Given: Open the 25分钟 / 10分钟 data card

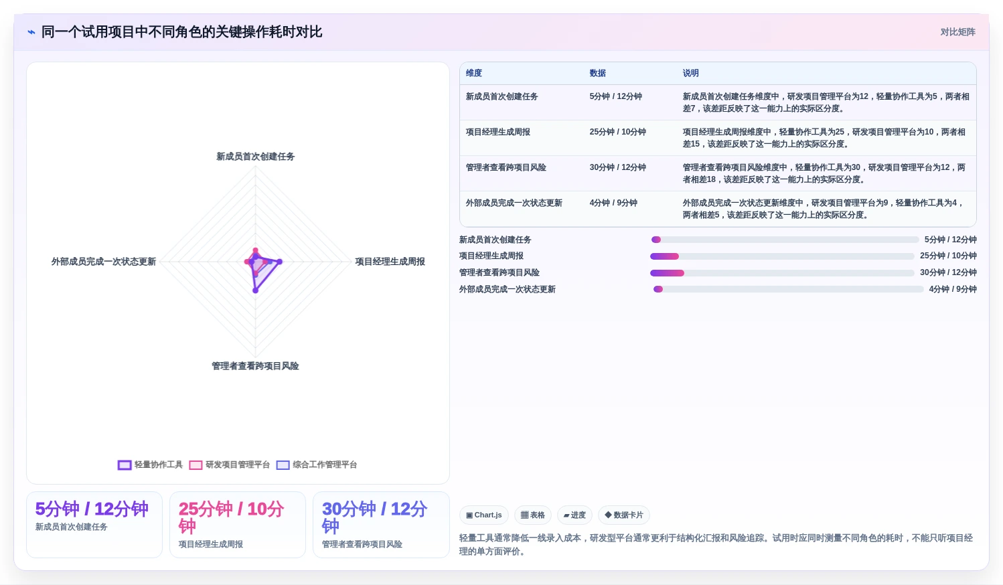Looking at the screenshot, I should (238, 525).
